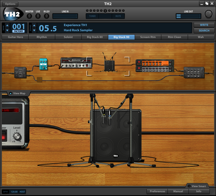The image size is (216, 196).
Task: Open the Manual
Action: click(178, 191)
